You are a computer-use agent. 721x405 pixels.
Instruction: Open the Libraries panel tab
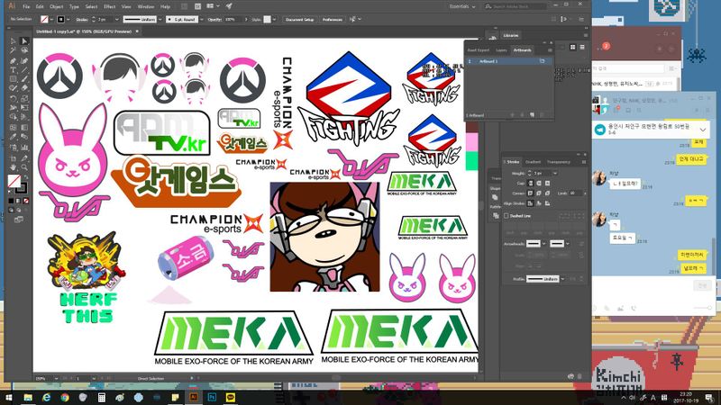click(510, 35)
